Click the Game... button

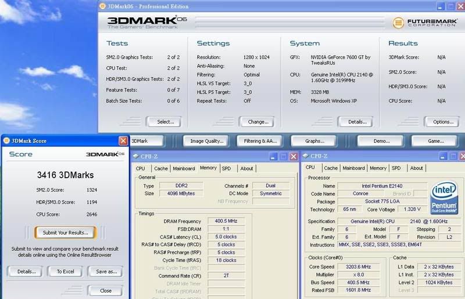click(434, 141)
